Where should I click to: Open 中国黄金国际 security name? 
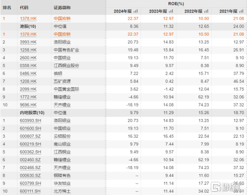click(x=66, y=89)
